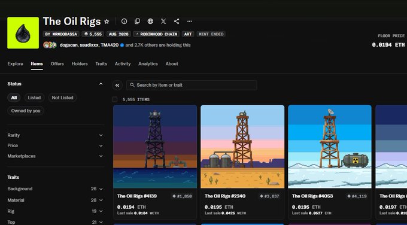Focus the Search by item or trait field

coord(192,85)
